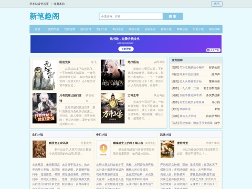Image resolution: width=252 pixels, height=189 pixels.
Task: Open the 排行榜单 navigation tab
Action: tap(214, 29)
